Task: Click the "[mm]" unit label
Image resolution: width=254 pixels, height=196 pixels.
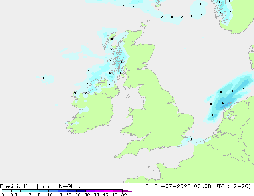Action: tap(44, 186)
